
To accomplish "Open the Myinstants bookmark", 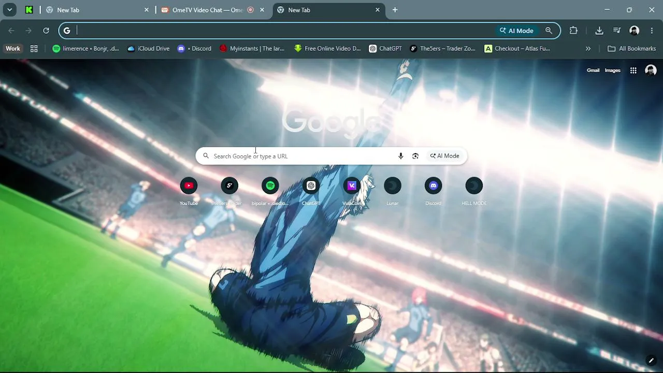I will (252, 49).
